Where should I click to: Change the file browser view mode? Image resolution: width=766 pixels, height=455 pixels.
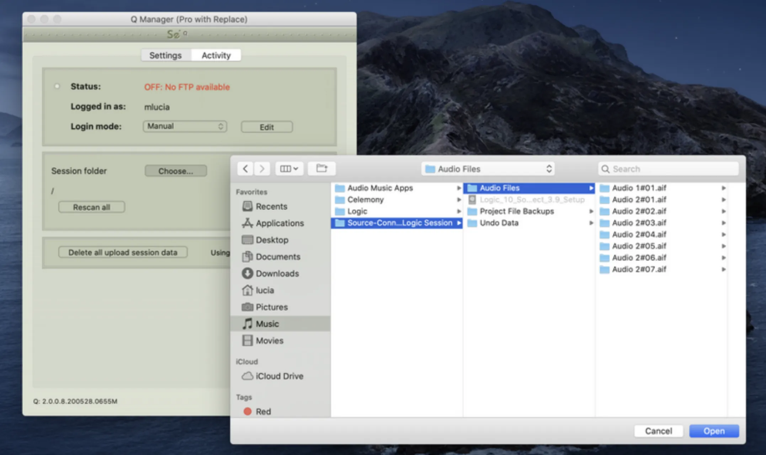point(289,168)
